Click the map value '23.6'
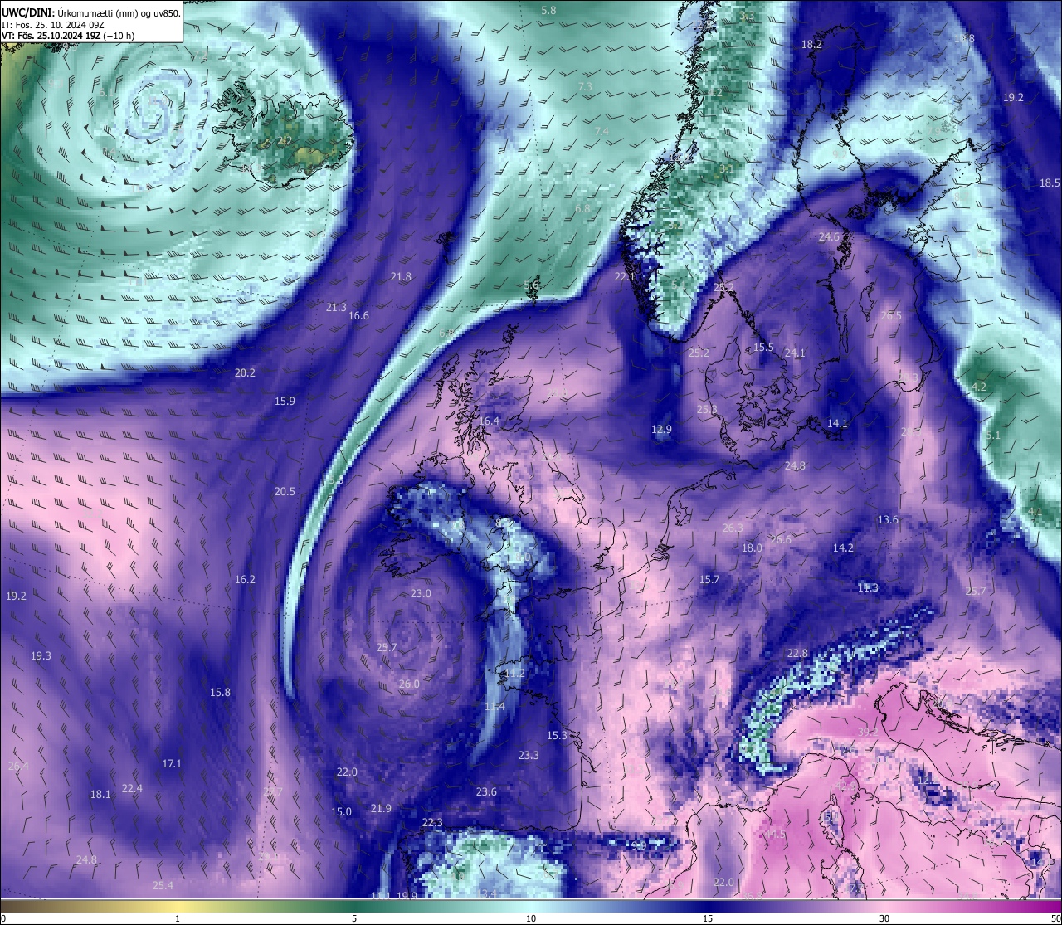Viewport: 1062px width, 925px height. 486,791
